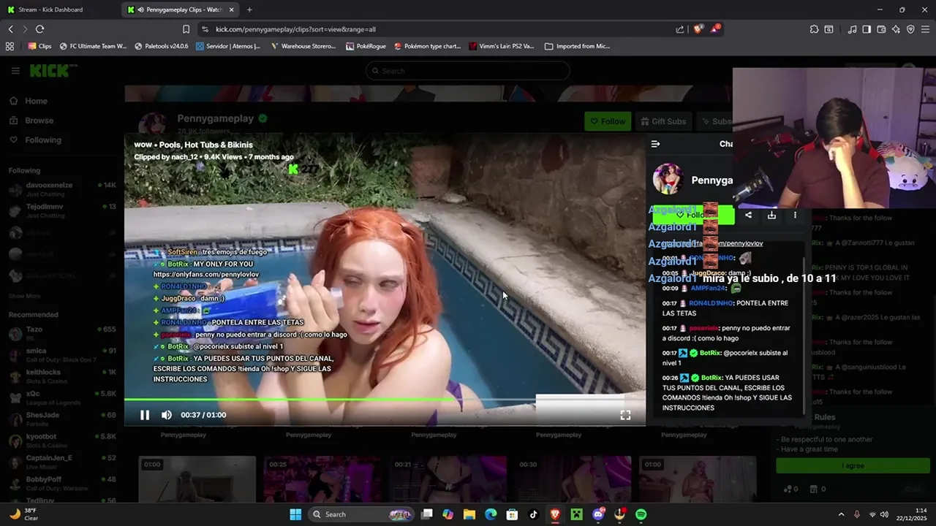The height and width of the screenshot is (526, 936).
Task: Enter fullscreen on the clip player
Action: coord(625,415)
